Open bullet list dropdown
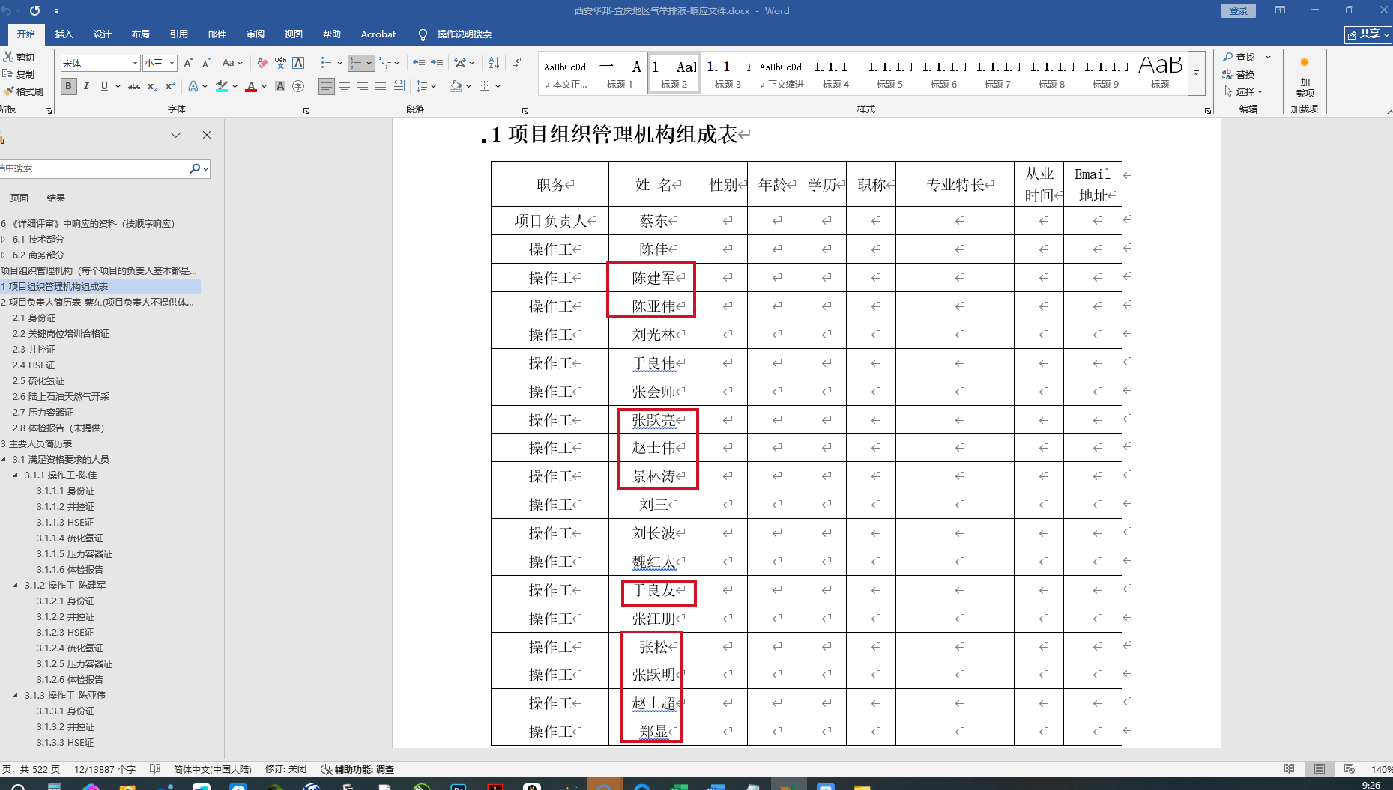 point(339,64)
